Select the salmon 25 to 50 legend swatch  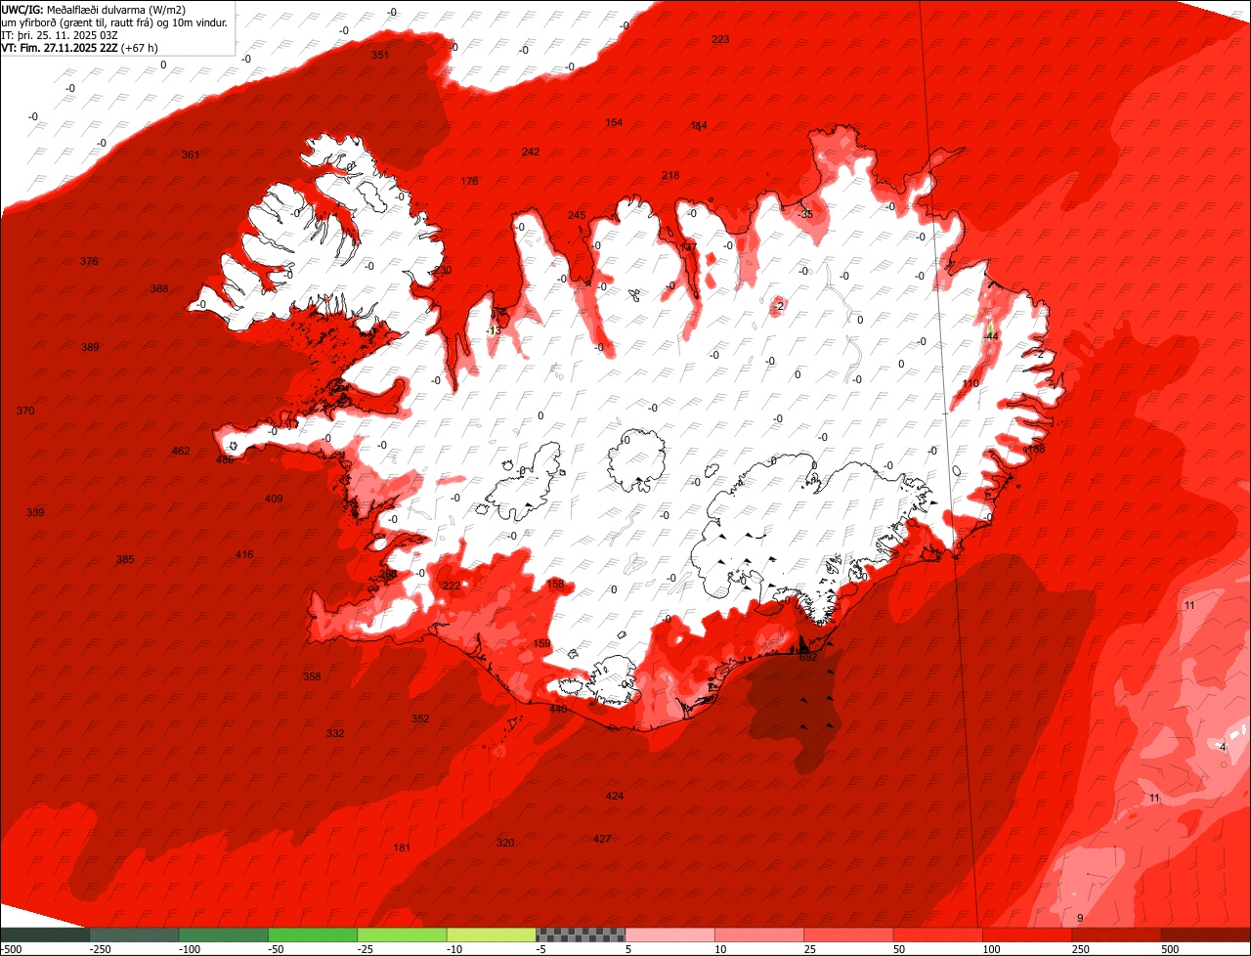848,934
